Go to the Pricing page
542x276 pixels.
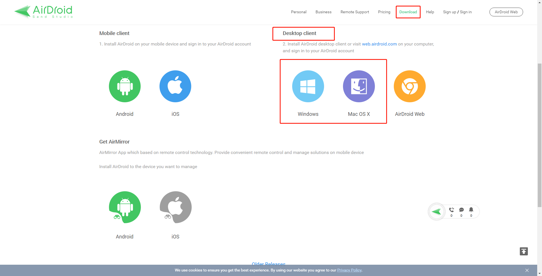point(384,12)
